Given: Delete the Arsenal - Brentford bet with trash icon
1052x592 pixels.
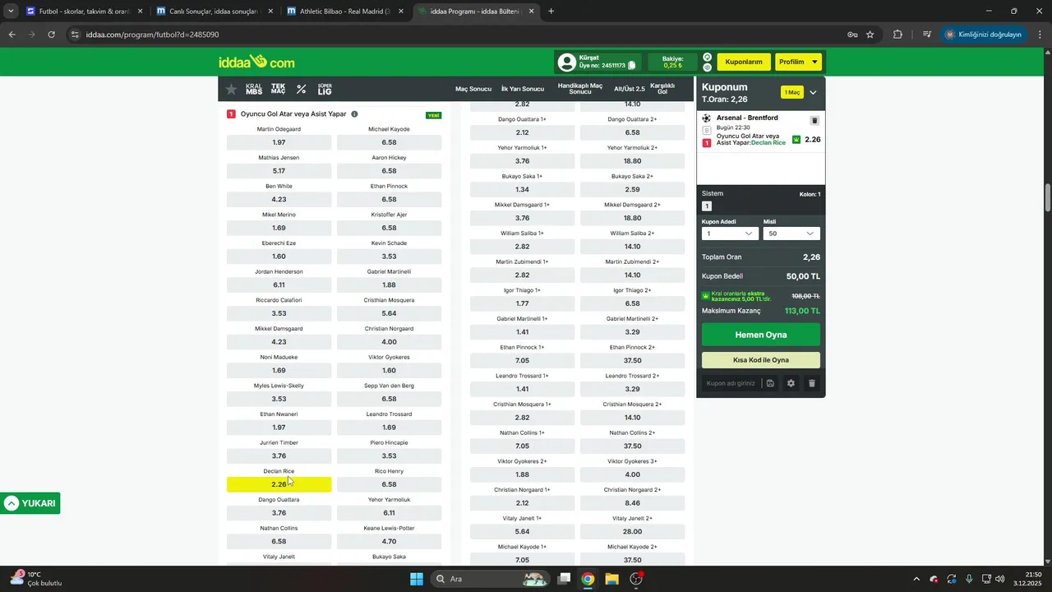Looking at the screenshot, I should pyautogui.click(x=814, y=121).
